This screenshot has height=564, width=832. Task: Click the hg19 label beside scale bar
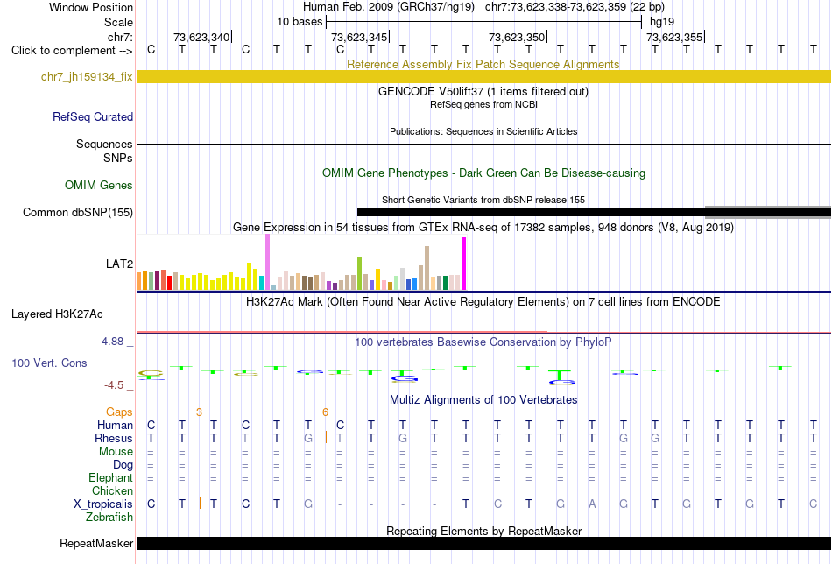[662, 22]
